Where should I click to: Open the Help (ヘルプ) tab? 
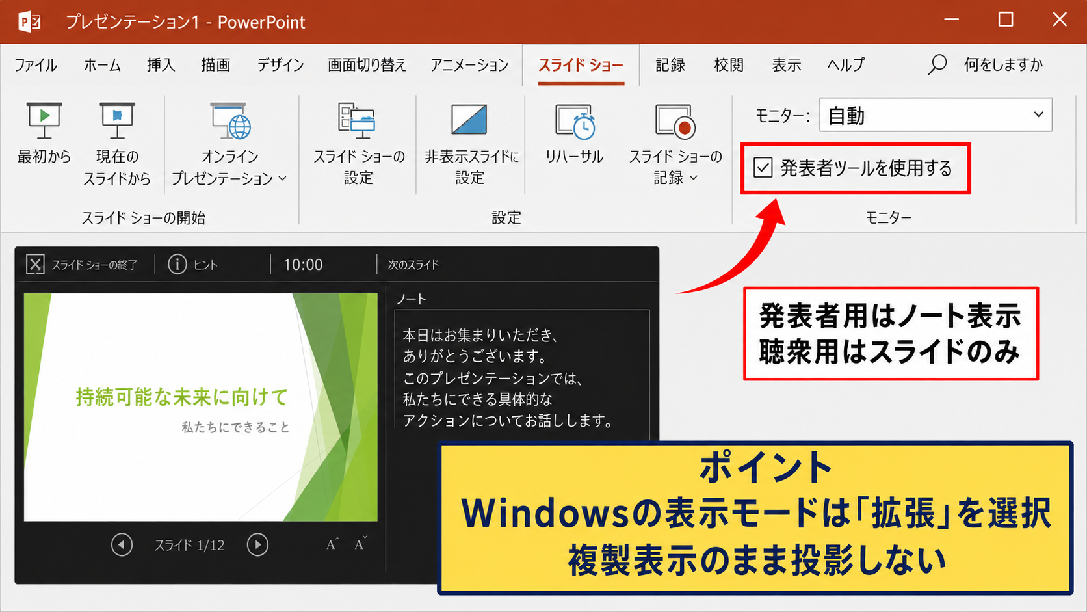point(846,65)
